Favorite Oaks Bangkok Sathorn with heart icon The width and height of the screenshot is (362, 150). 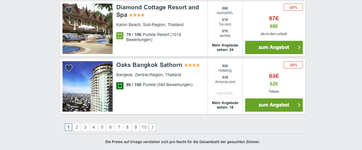(x=69, y=68)
